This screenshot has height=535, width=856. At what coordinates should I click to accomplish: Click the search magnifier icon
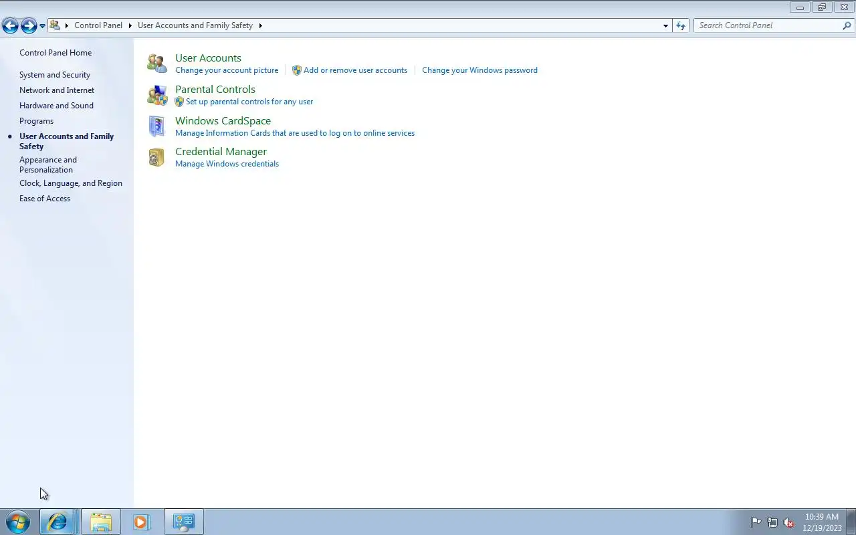point(847,25)
